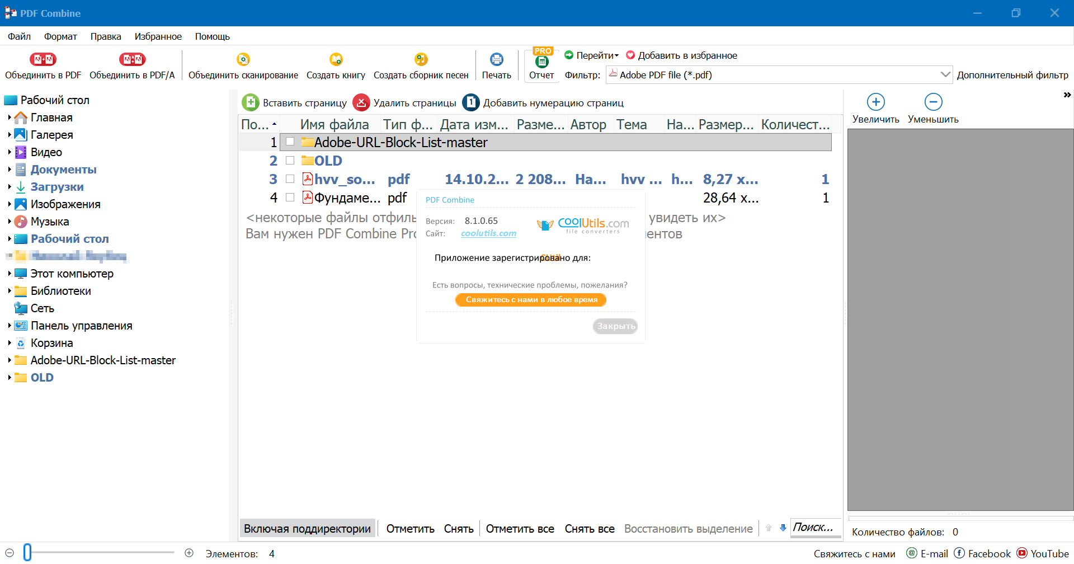Viewport: 1074px width, 564px height.
Task: Select the Корзина recycle bin icon
Action: [21, 343]
